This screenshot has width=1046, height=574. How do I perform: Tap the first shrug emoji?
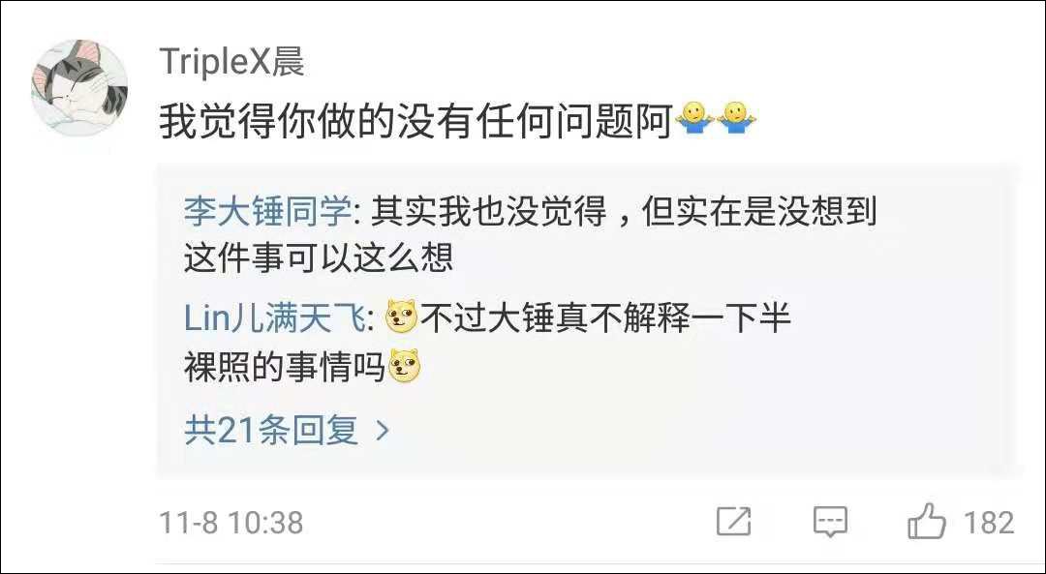[x=694, y=119]
